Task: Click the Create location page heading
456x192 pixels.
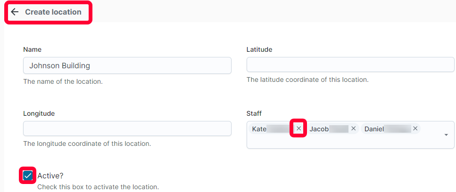Action: tap(53, 12)
